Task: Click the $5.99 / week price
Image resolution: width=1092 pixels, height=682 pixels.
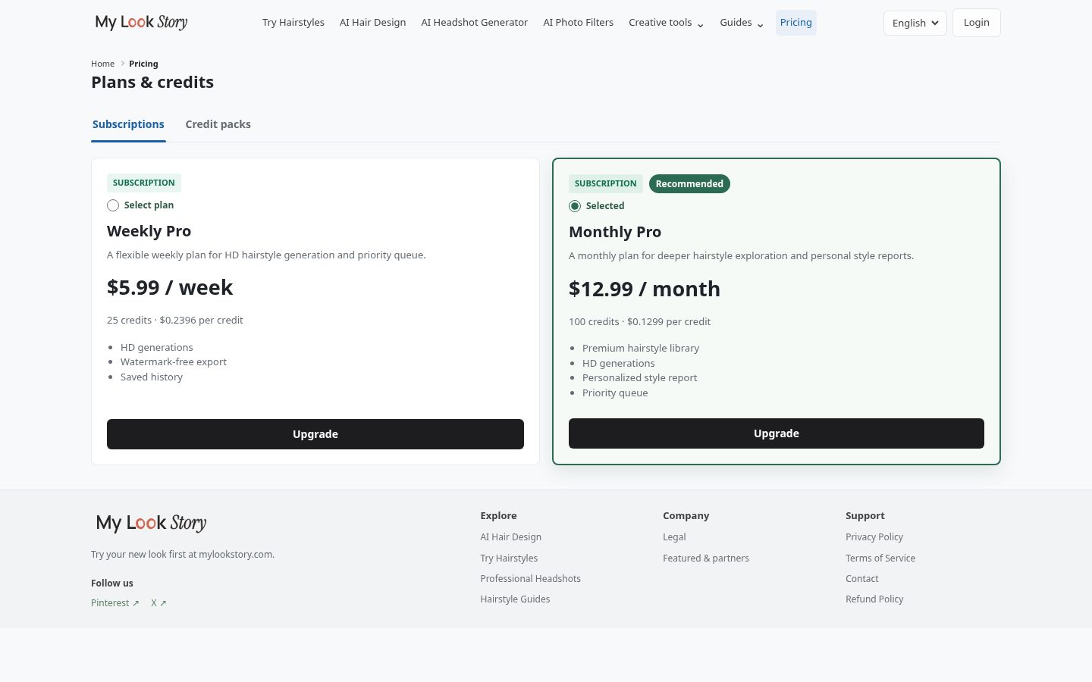Action: [x=170, y=288]
